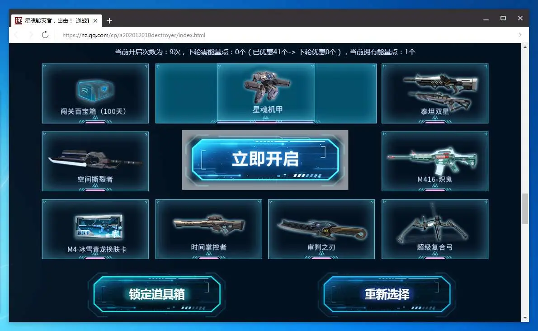This screenshot has width=538, height=331.
Task: Reload the page with the refresh icon
Action: (45, 35)
